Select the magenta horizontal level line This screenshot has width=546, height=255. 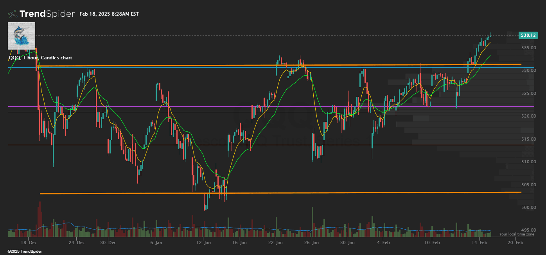[271, 106]
